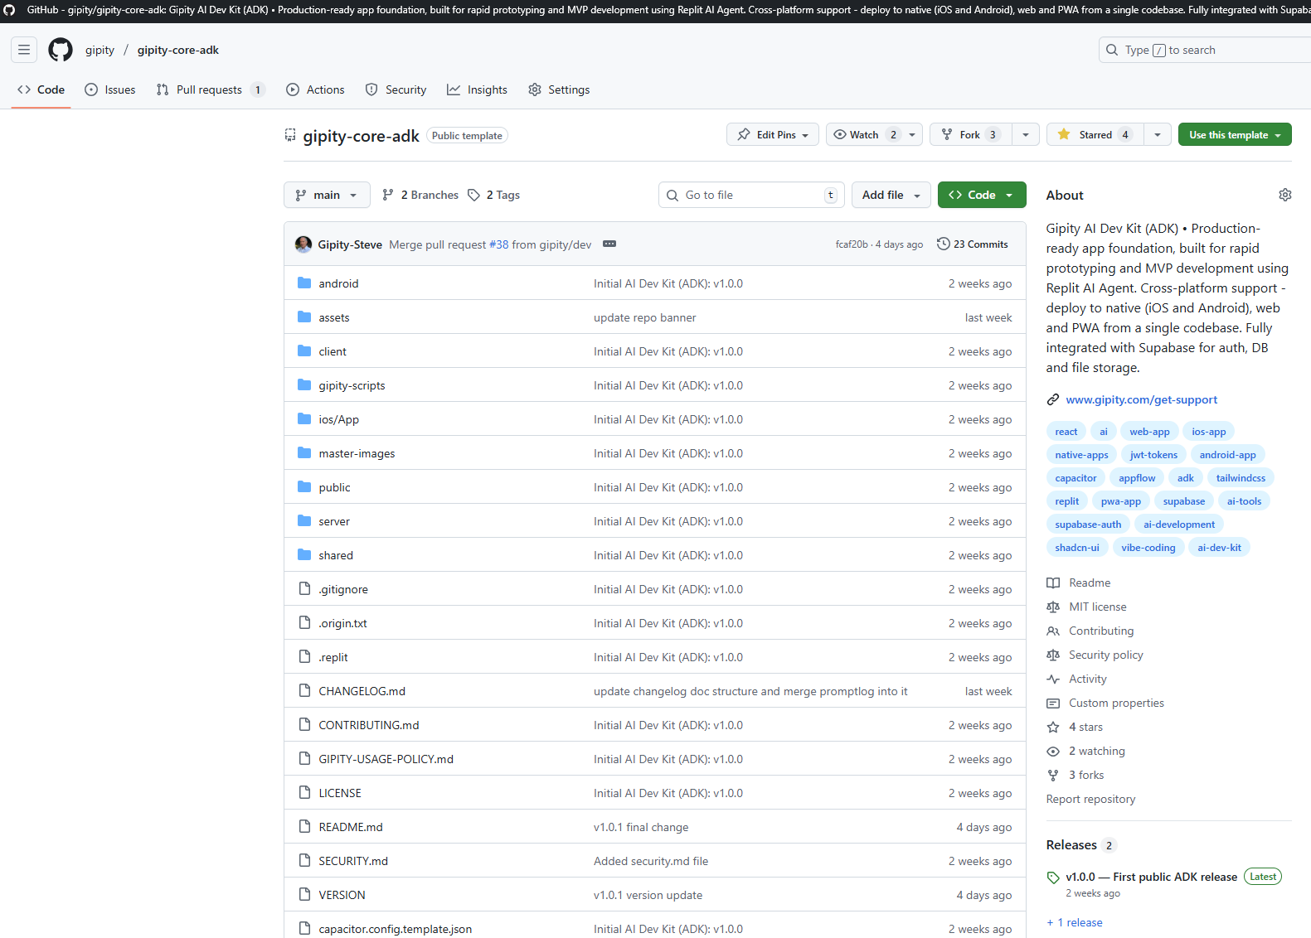The height and width of the screenshot is (938, 1311).
Task: Open the Fork options caret
Action: 1026,134
